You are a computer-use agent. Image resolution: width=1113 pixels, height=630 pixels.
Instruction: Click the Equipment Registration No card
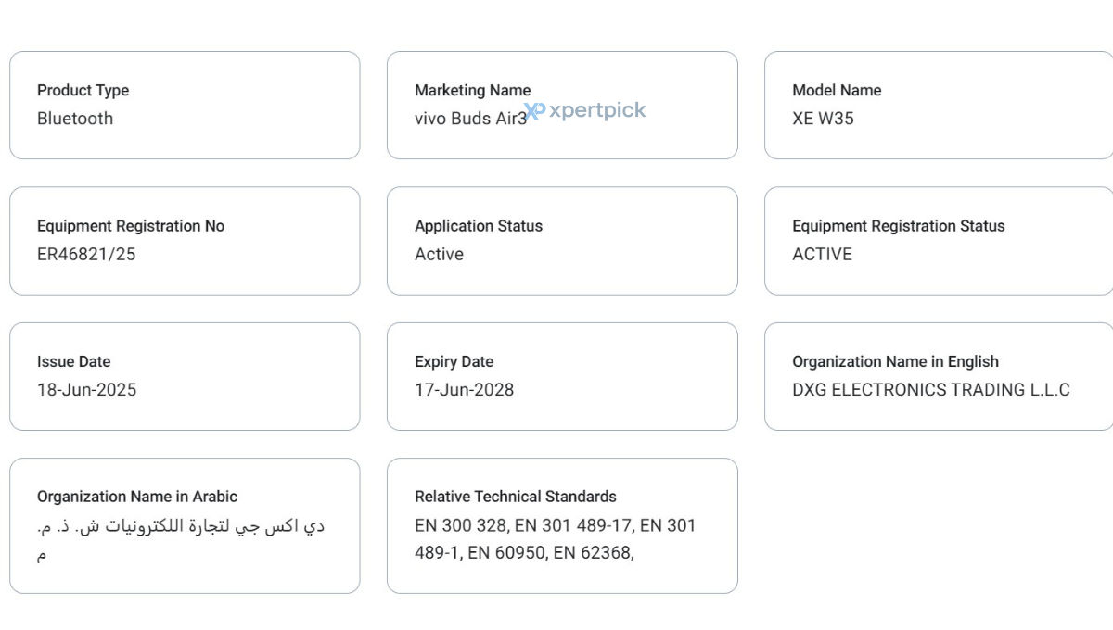(185, 241)
